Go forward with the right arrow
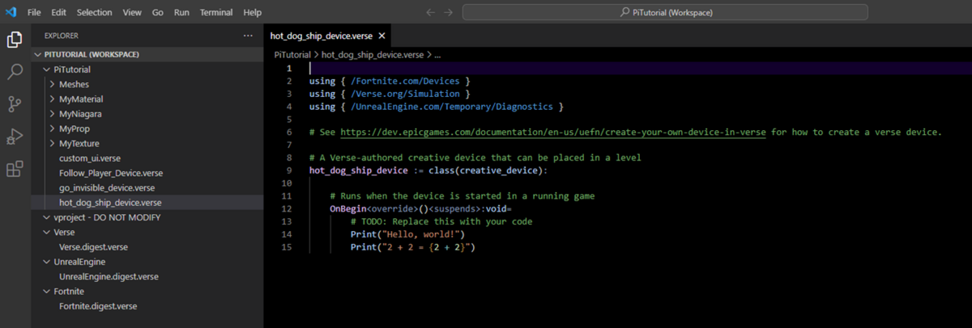 [x=450, y=13]
